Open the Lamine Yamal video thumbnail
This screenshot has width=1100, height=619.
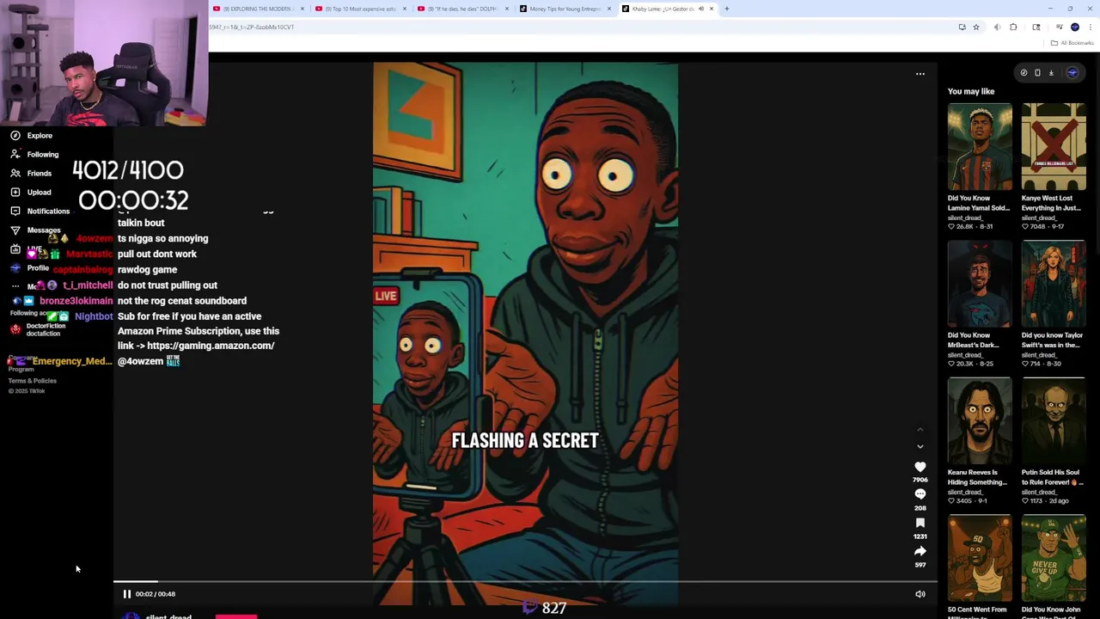point(980,147)
